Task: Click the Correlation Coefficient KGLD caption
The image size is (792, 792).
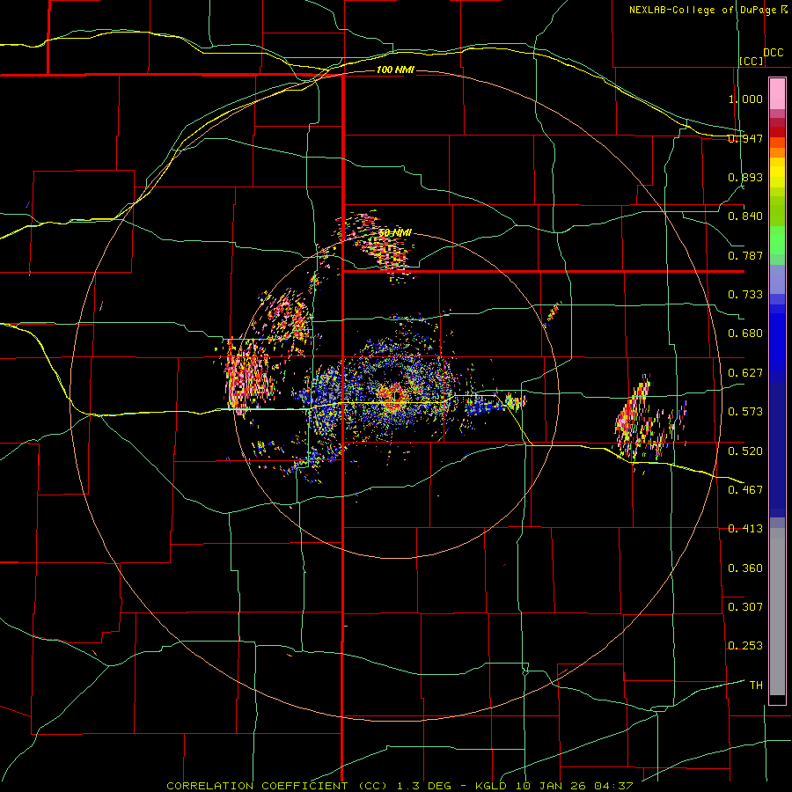Action: pos(400,786)
